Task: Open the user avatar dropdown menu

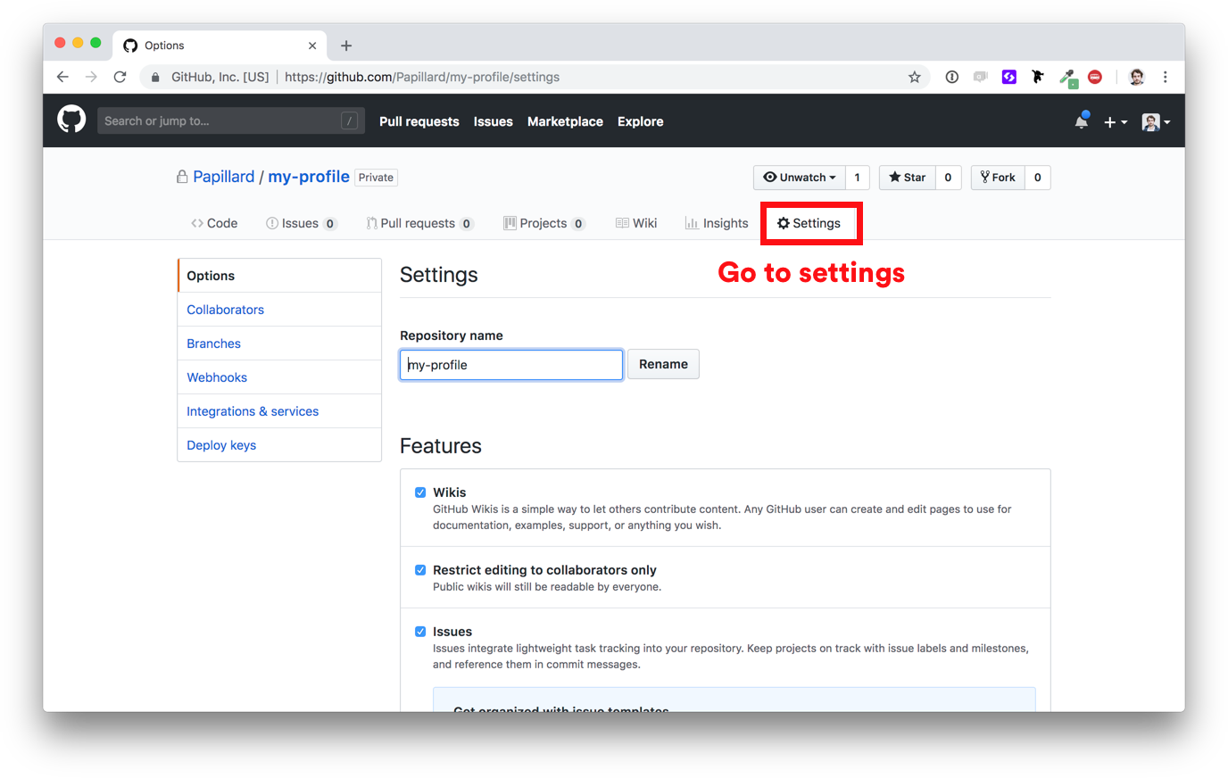Action: point(1156,122)
